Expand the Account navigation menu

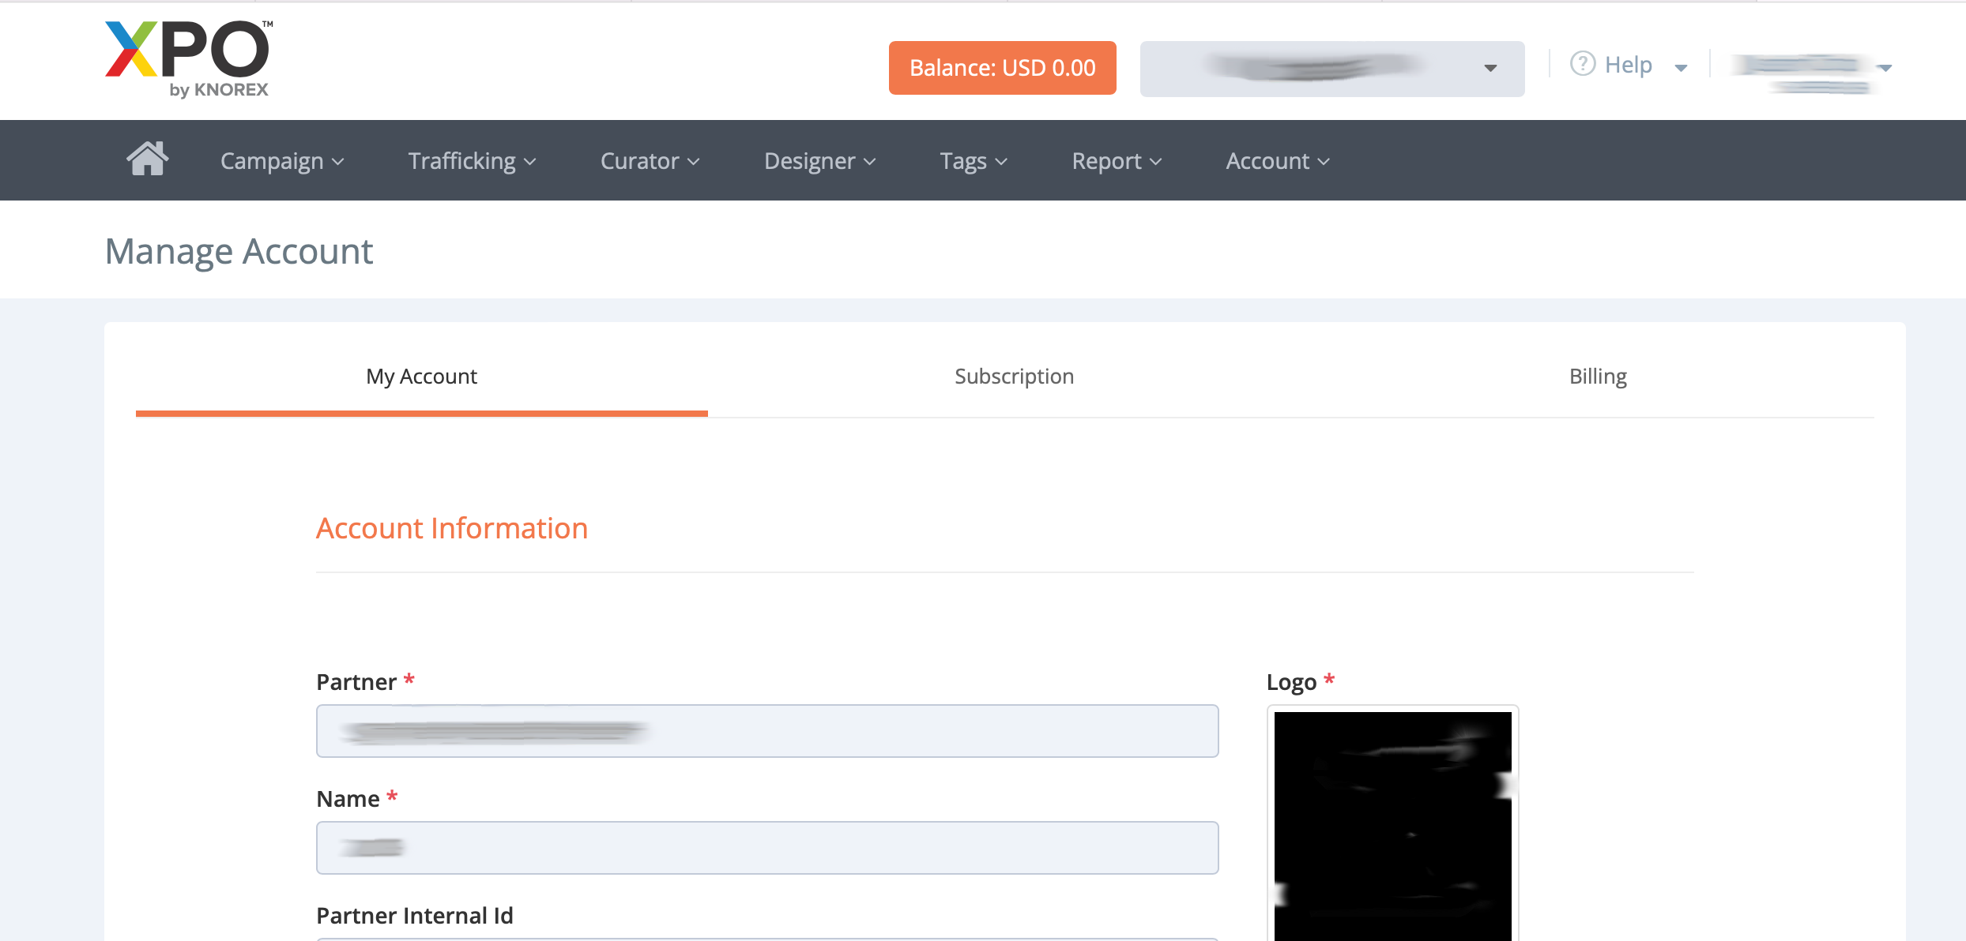[x=1277, y=161]
